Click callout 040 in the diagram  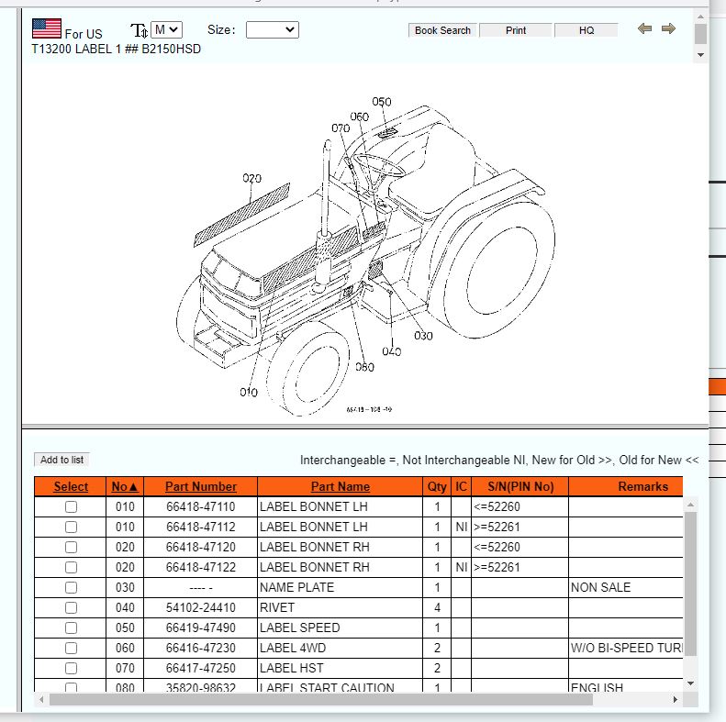pos(392,351)
